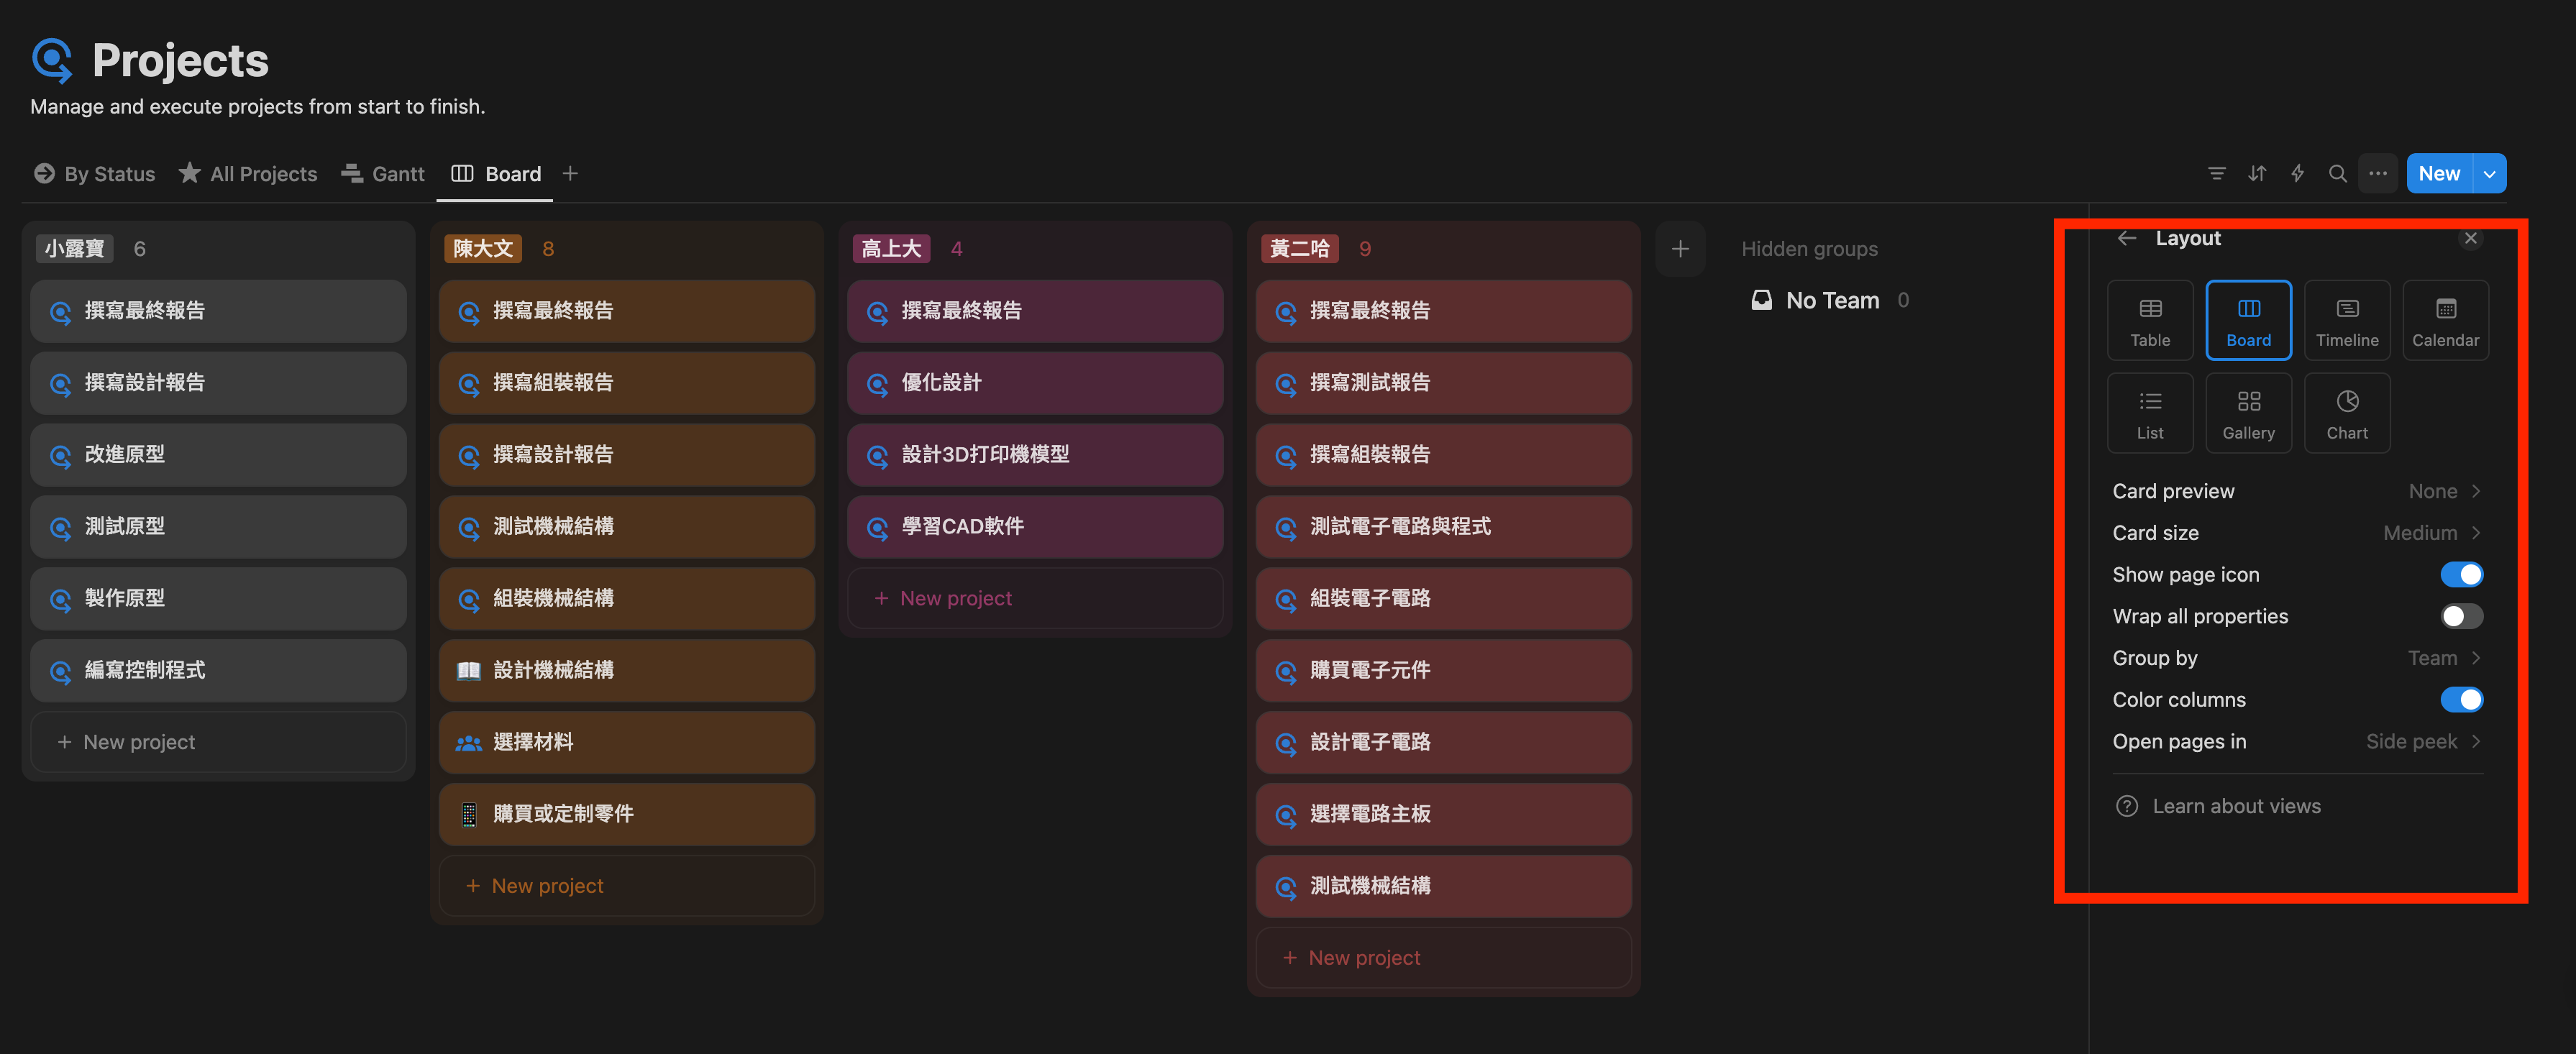Turn off Color columns toggle

(x=2460, y=699)
